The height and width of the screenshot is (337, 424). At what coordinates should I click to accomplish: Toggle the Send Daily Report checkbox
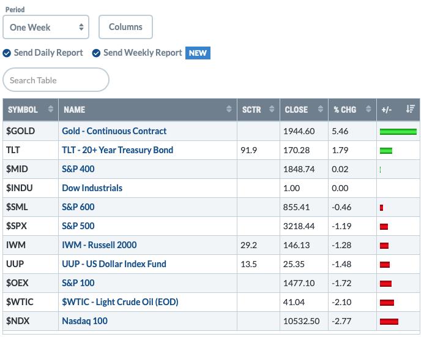click(7, 53)
